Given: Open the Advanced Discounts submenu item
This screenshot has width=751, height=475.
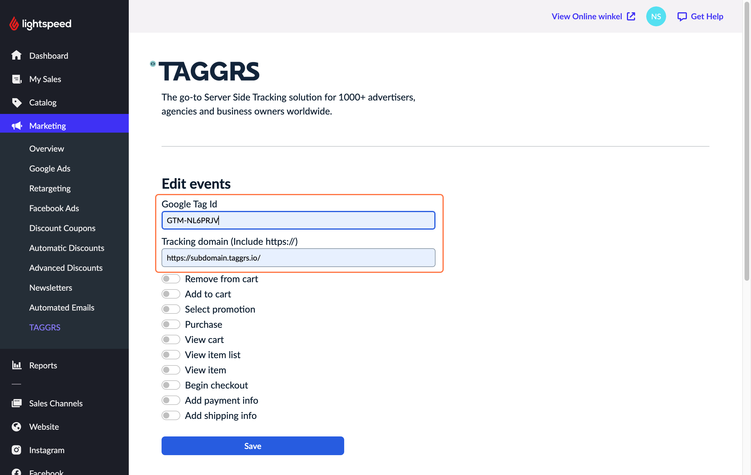Looking at the screenshot, I should [66, 268].
